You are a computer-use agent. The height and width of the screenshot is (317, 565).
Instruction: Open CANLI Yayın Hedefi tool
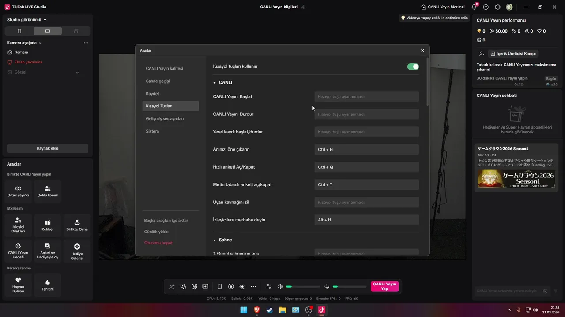coord(18,251)
